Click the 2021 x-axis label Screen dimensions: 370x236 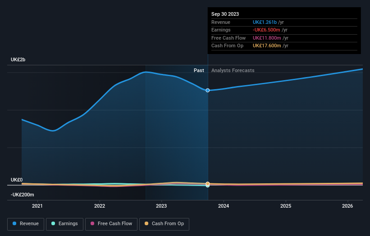click(37, 206)
